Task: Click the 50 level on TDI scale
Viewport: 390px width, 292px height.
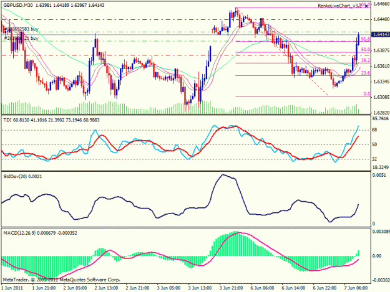Action: (x=374, y=144)
